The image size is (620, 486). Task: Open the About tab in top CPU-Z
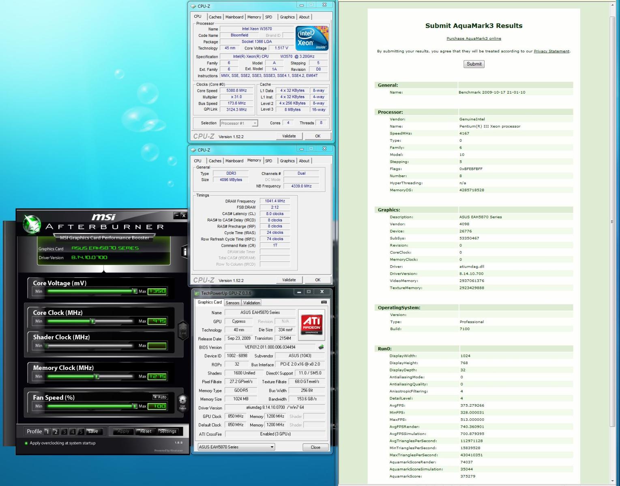click(304, 17)
